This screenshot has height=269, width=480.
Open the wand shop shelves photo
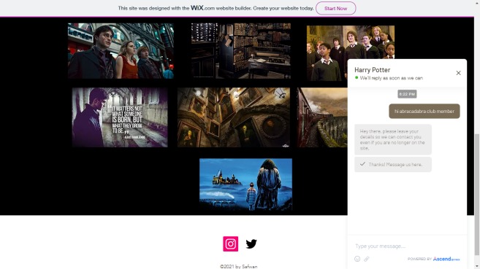click(241, 51)
